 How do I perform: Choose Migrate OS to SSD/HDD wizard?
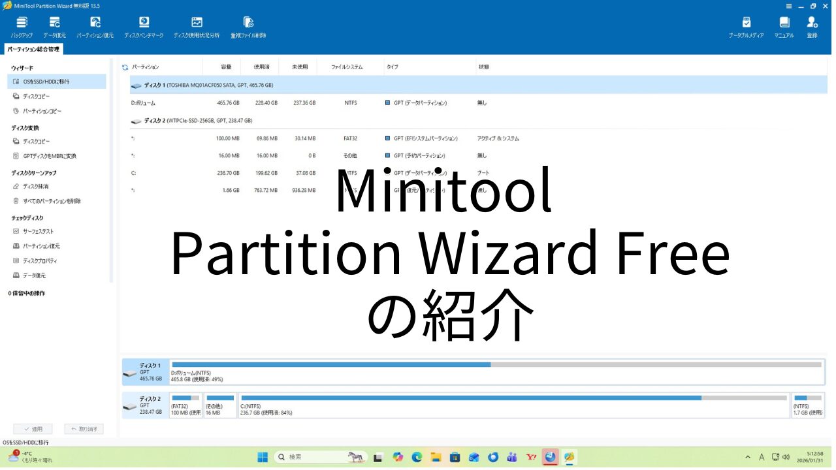coord(46,82)
